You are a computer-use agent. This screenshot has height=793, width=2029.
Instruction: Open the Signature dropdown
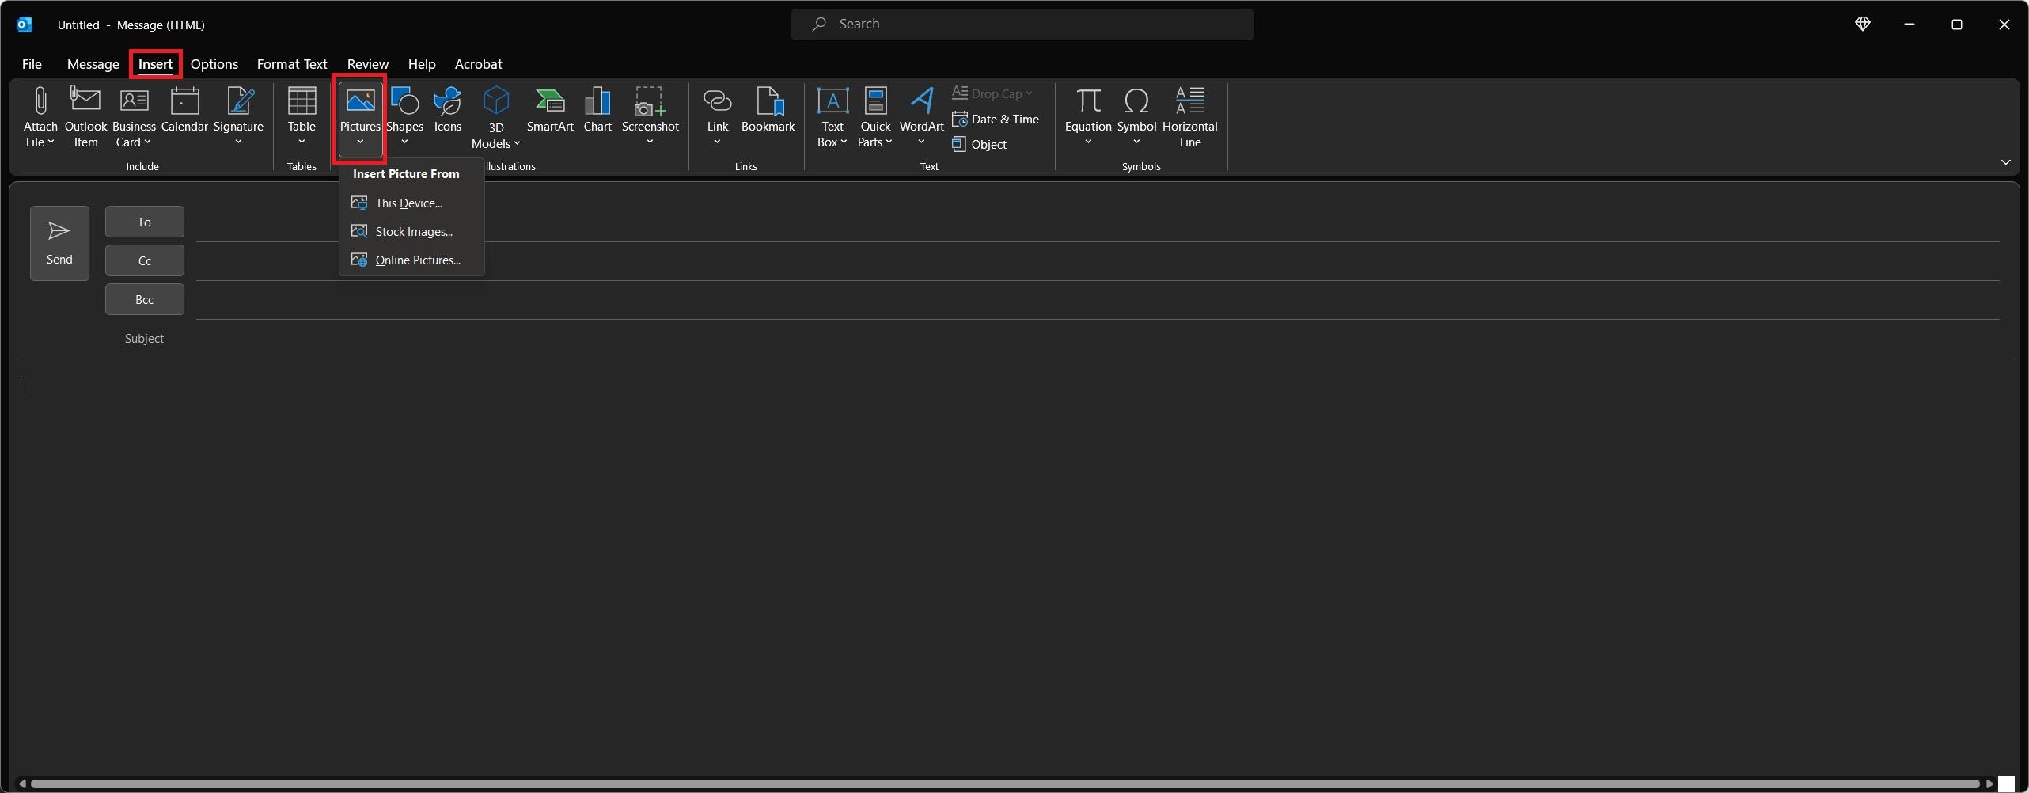tap(238, 117)
